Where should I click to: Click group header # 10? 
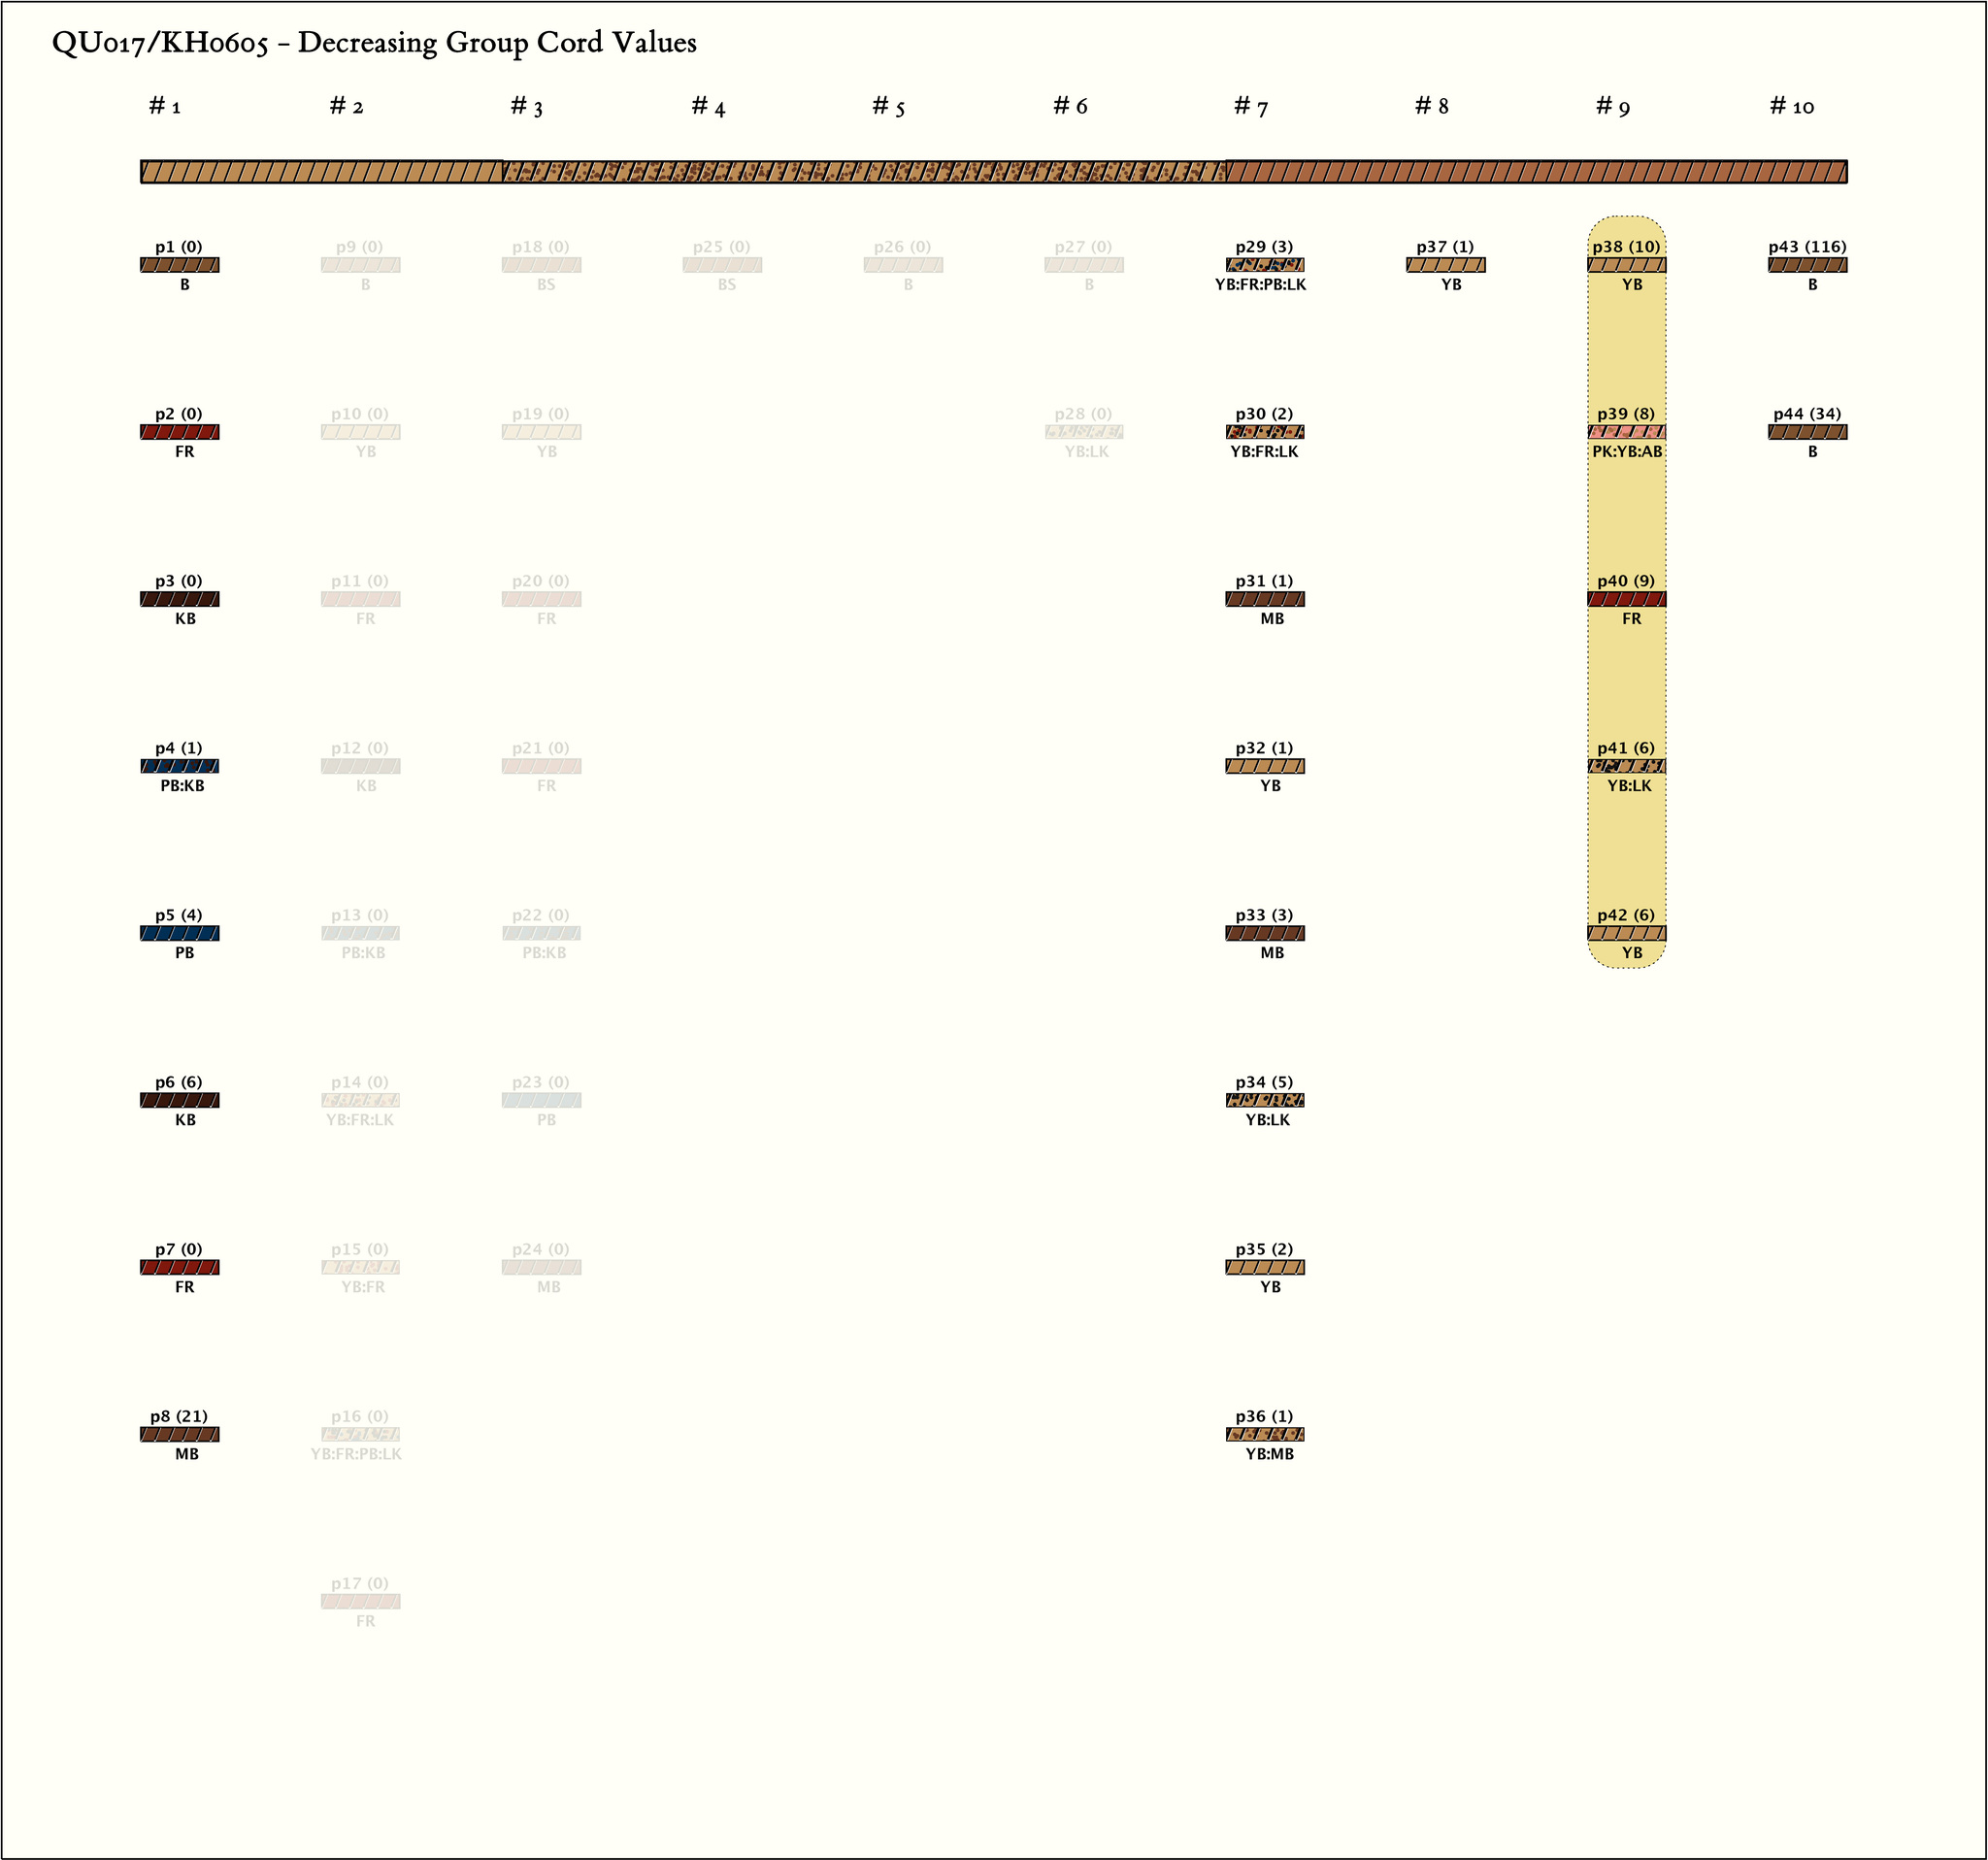click(x=1791, y=106)
